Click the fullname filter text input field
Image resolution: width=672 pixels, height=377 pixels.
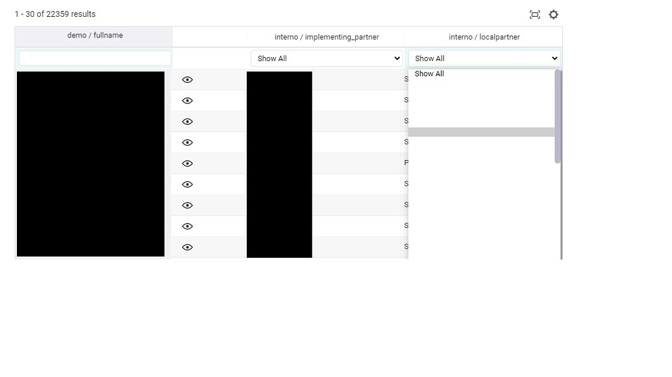pos(94,58)
